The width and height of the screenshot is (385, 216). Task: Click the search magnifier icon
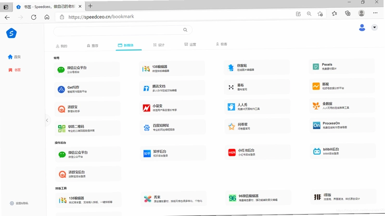[x=185, y=30]
